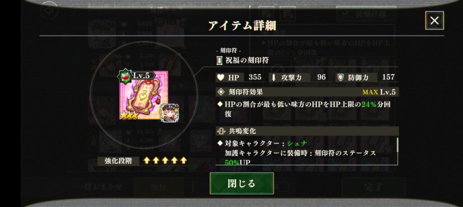Tap the red apple attribute badge
The image size is (463, 207).
tap(125, 77)
